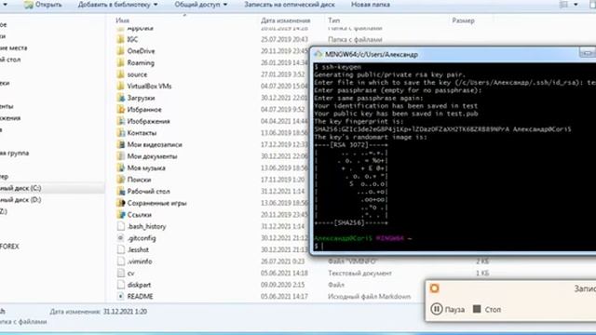The image size is (596, 335).
Task: Select the .viminfo file icon
Action: 120,261
